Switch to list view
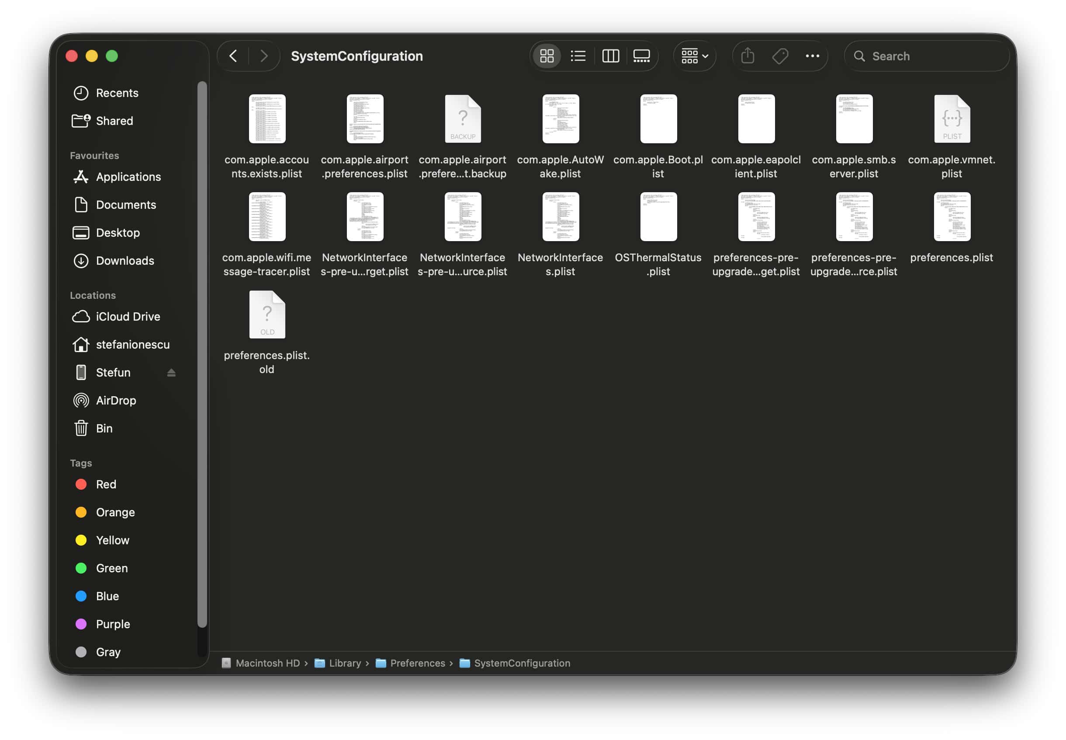The image size is (1066, 740). 578,56
